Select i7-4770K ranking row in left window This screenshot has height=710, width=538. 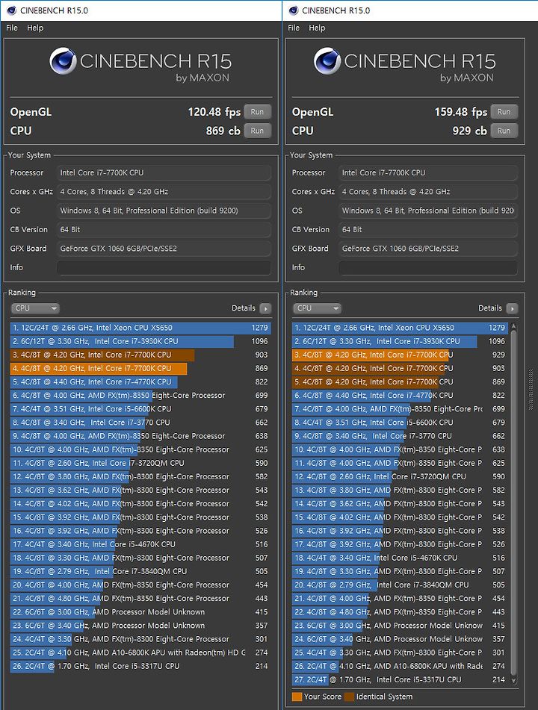[x=140, y=382]
